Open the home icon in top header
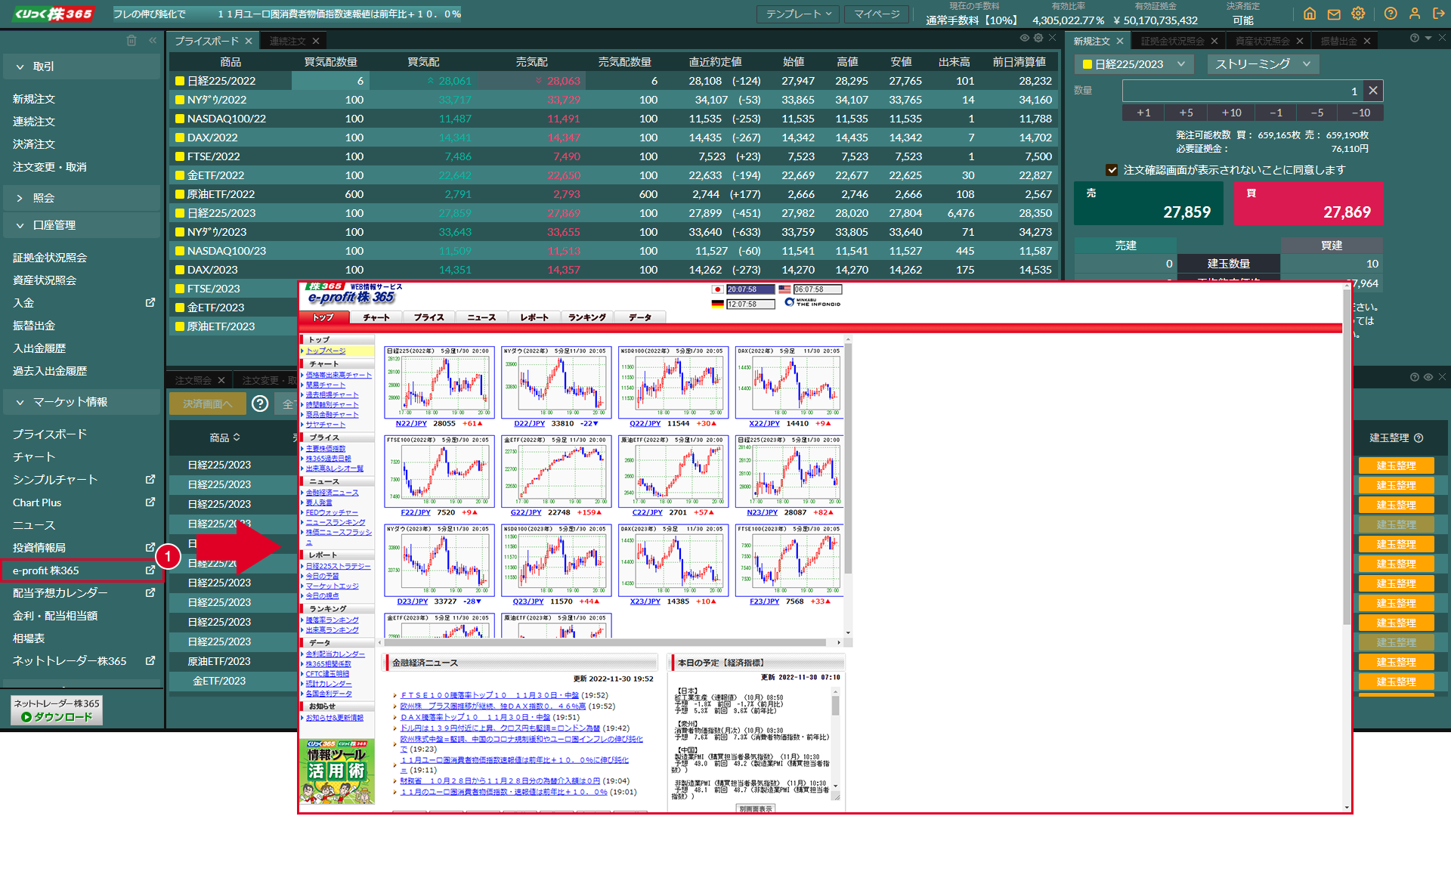 [1310, 14]
